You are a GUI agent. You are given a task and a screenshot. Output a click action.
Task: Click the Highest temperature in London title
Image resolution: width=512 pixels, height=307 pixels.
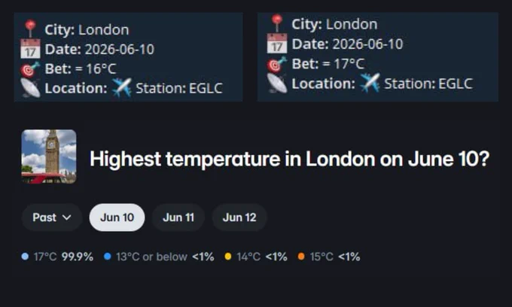(290, 159)
